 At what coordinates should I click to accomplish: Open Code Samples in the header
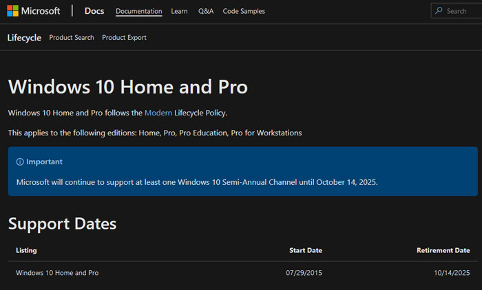tap(244, 12)
